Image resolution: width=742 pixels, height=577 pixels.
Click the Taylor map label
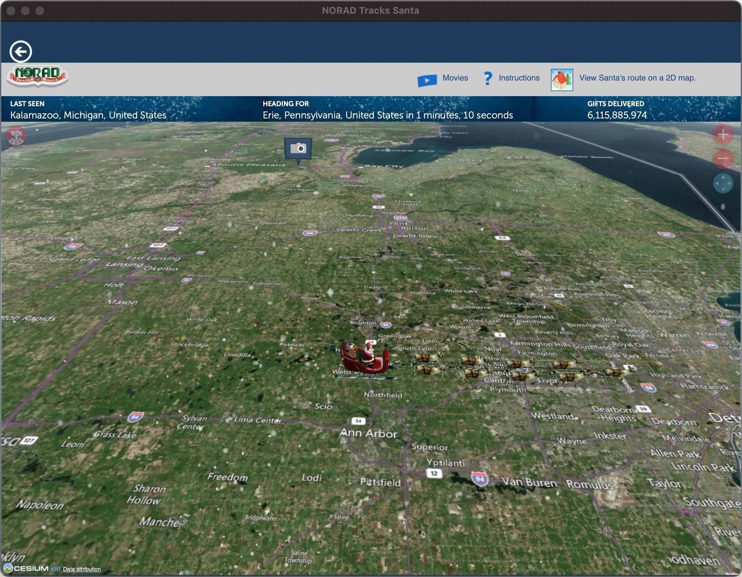coord(664,483)
